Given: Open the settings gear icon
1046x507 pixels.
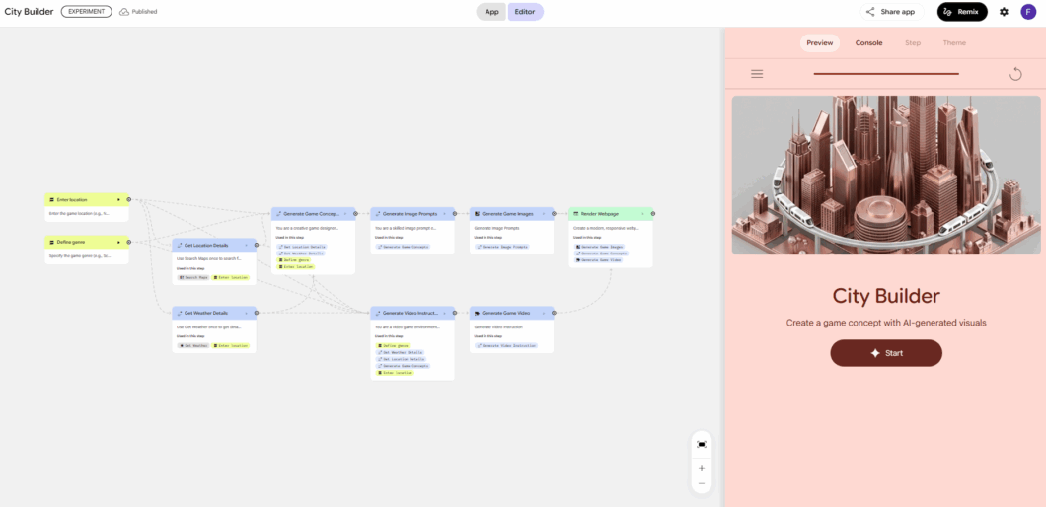Looking at the screenshot, I should tap(1004, 12).
